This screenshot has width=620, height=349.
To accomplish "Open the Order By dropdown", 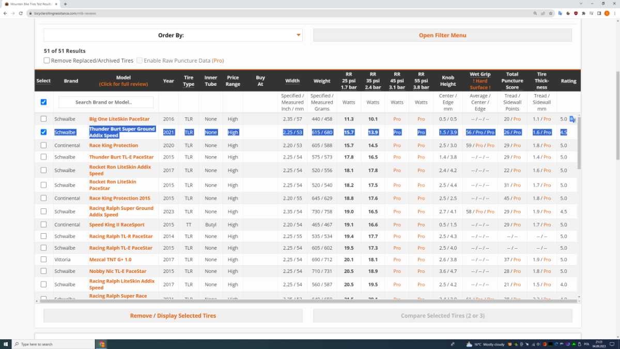I will click(173, 35).
